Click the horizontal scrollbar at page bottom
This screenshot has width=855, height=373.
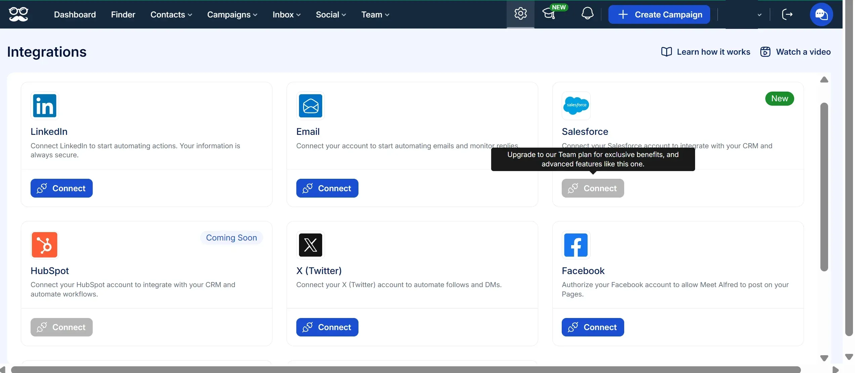(406, 369)
